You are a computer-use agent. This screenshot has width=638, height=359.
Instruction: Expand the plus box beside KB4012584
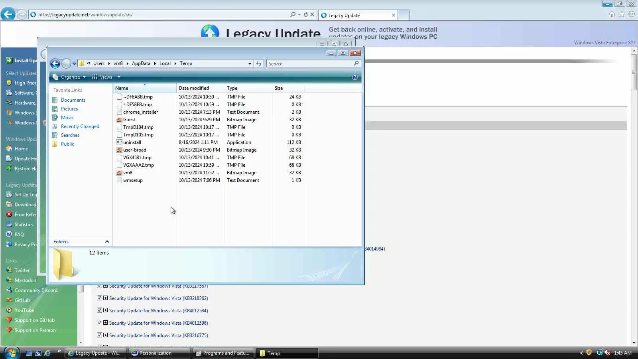coord(105,310)
